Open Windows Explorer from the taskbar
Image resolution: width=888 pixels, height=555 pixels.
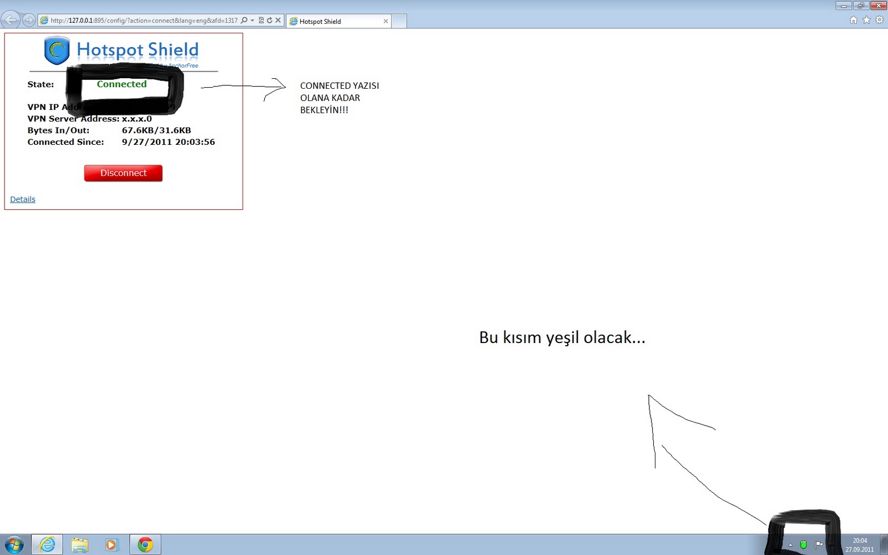click(x=80, y=544)
